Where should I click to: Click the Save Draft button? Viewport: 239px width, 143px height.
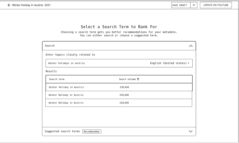[181, 5]
